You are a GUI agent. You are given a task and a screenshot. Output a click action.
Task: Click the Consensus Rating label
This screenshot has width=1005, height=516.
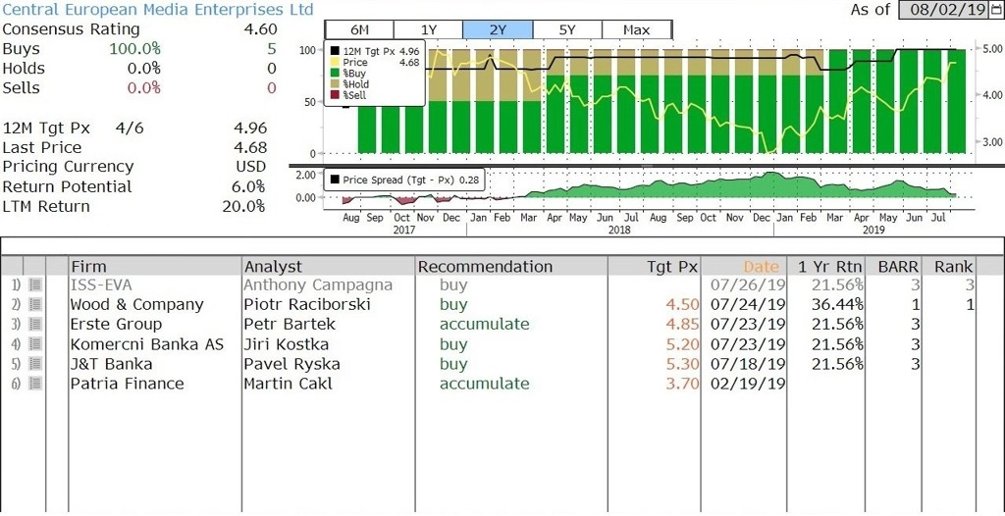click(x=71, y=29)
